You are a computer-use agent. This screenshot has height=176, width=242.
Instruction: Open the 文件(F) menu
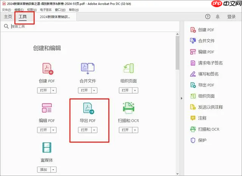(x=6, y=10)
